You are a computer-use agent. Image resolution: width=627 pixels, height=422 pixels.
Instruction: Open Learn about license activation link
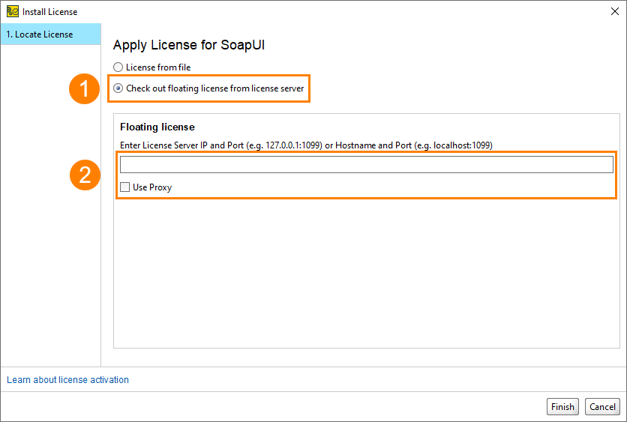[67, 379]
